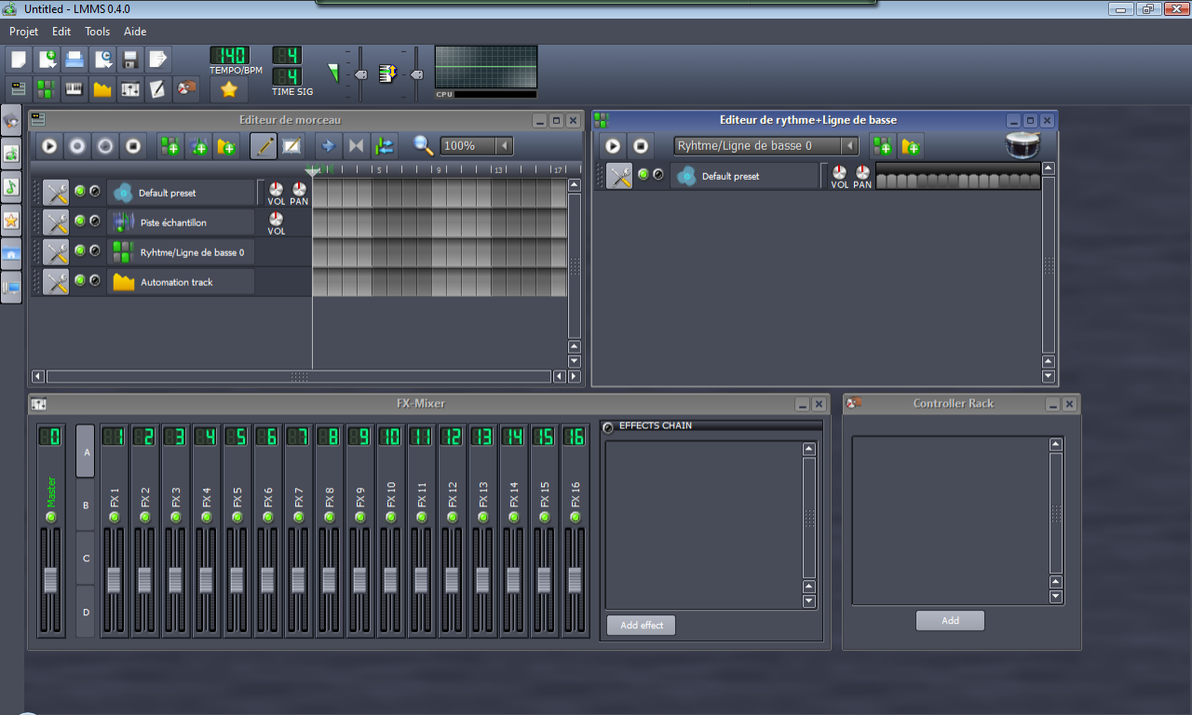Open track actions in rhythm editor Default preset

tap(619, 176)
